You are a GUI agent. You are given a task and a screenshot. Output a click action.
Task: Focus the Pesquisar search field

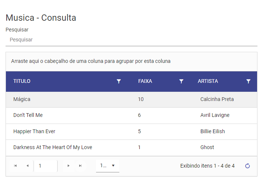point(131,40)
